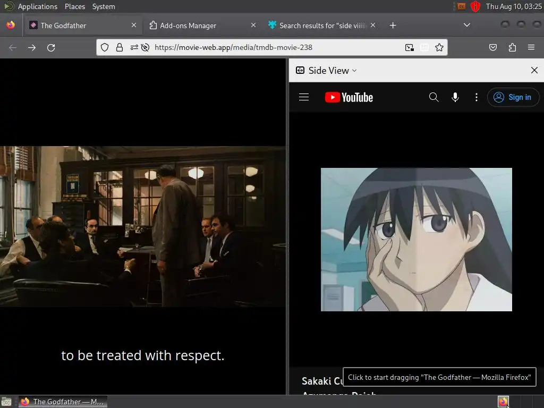Sign in to YouTube
The width and height of the screenshot is (544, 408).
[x=513, y=97]
